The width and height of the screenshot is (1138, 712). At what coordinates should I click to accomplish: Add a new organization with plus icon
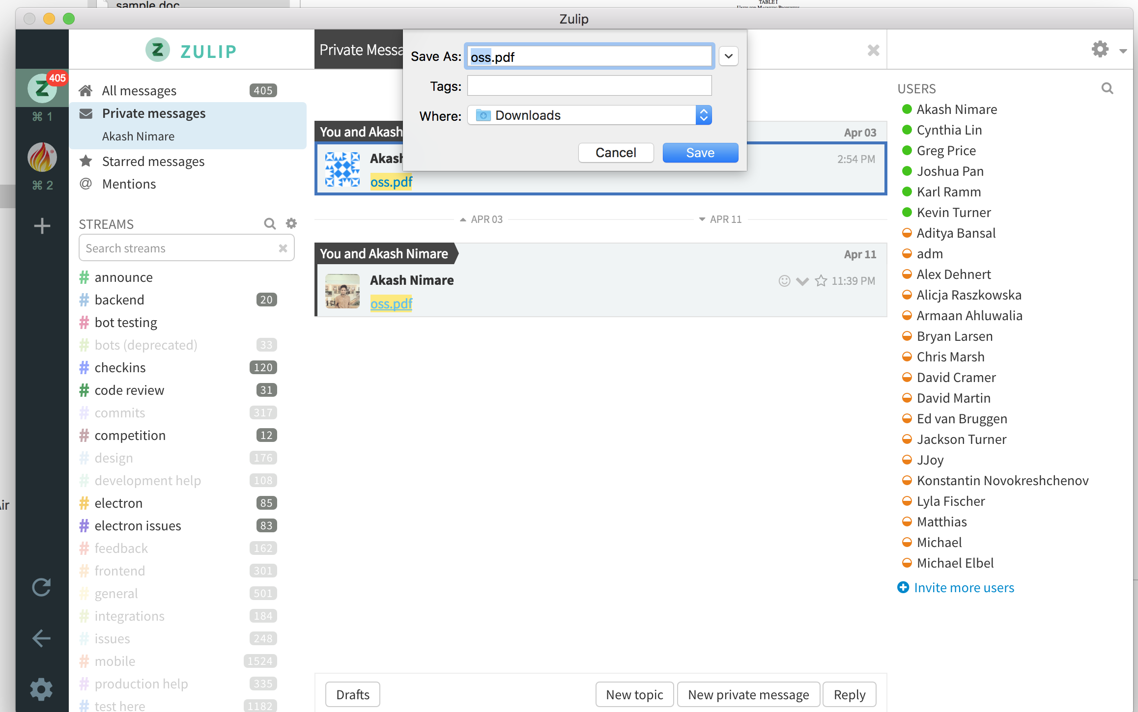[x=42, y=226]
